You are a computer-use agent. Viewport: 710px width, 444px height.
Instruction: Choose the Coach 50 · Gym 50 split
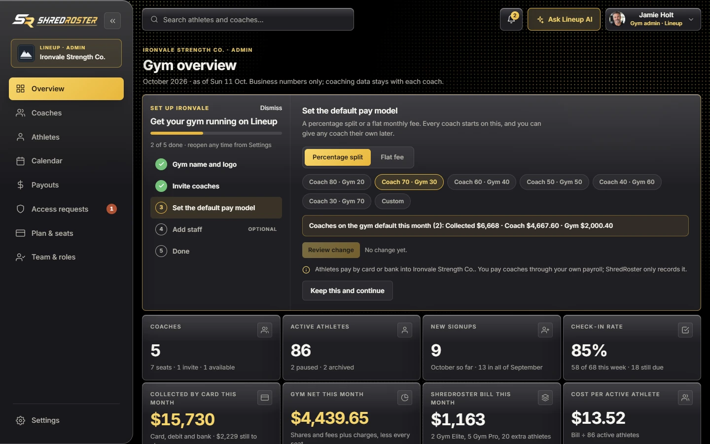554,182
